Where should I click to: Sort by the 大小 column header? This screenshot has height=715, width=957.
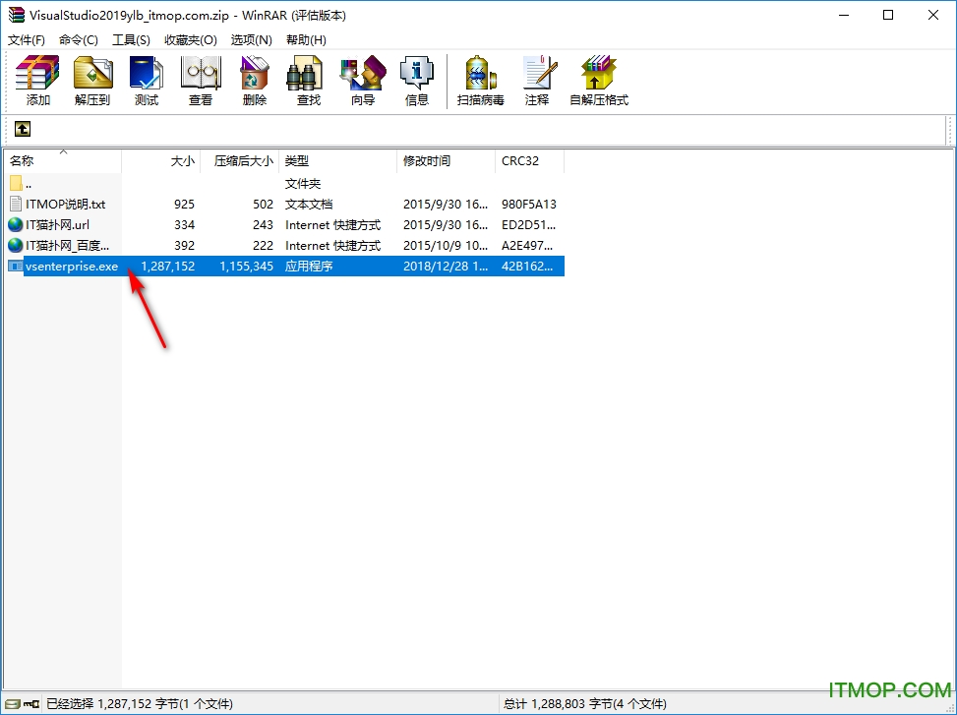pyautogui.click(x=161, y=161)
